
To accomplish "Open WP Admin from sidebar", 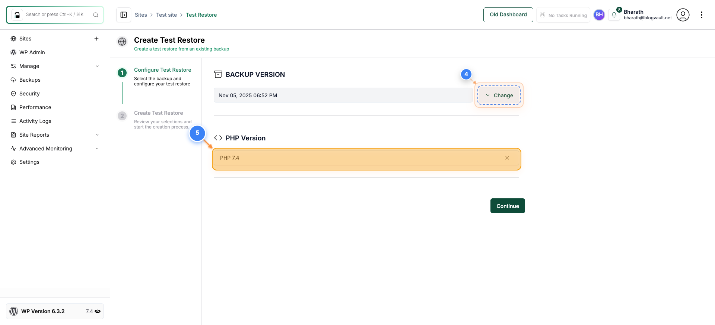I will point(32,52).
